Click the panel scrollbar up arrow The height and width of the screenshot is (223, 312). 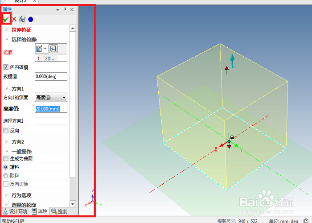(73, 28)
